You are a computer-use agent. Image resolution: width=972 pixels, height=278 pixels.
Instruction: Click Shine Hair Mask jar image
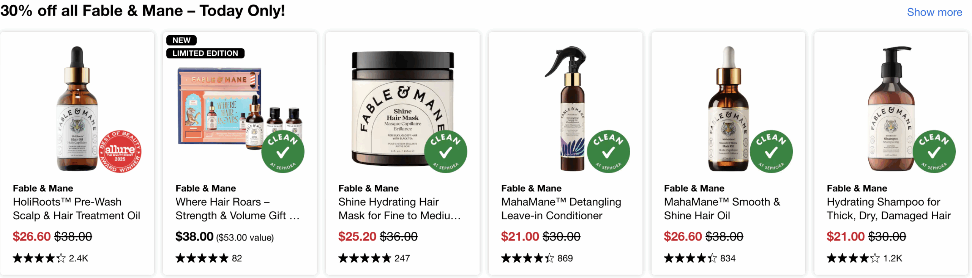[402, 108]
